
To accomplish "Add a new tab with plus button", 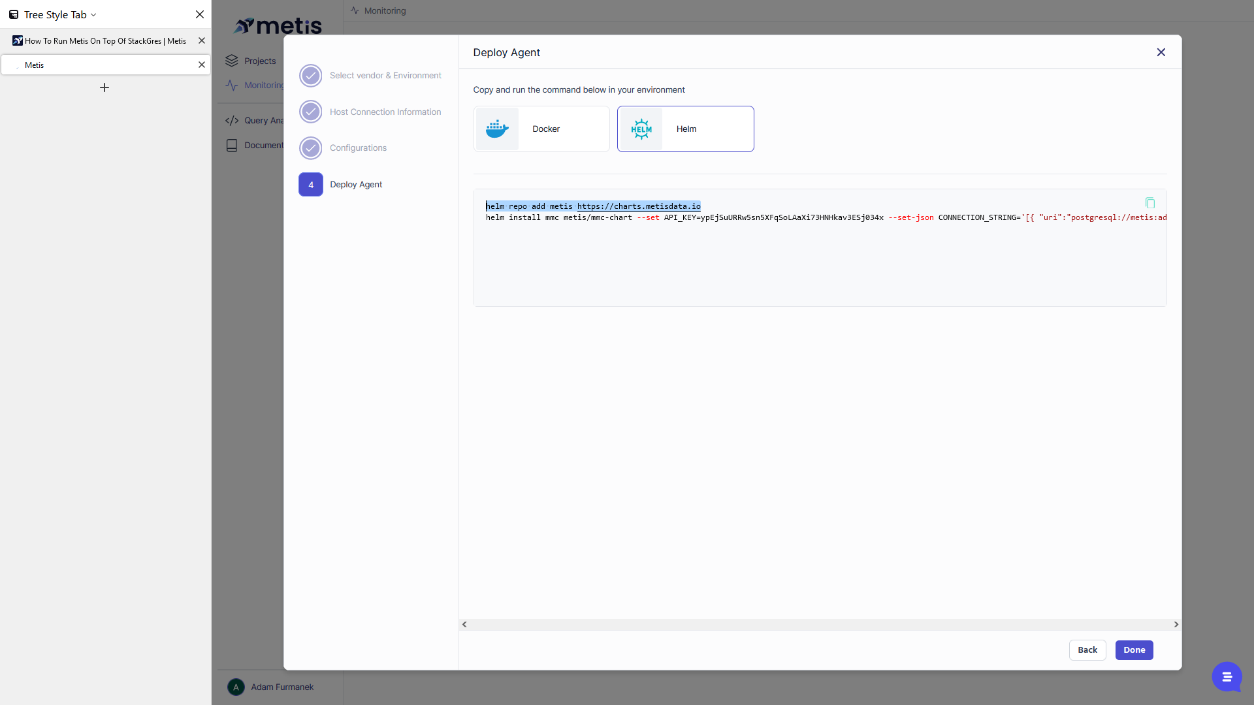I will [104, 87].
